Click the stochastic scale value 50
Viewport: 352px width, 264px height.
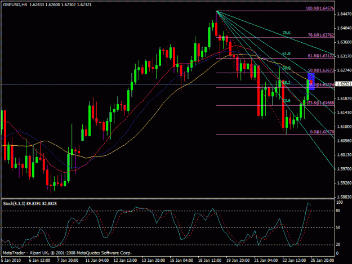coord(338,227)
